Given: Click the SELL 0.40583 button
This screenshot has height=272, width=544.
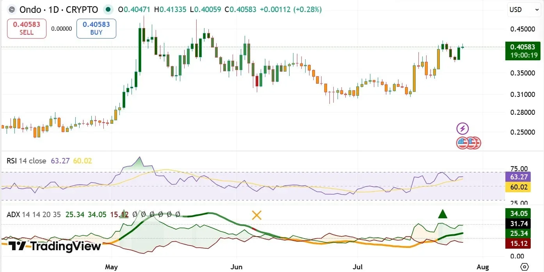Looking at the screenshot, I should [x=27, y=28].
